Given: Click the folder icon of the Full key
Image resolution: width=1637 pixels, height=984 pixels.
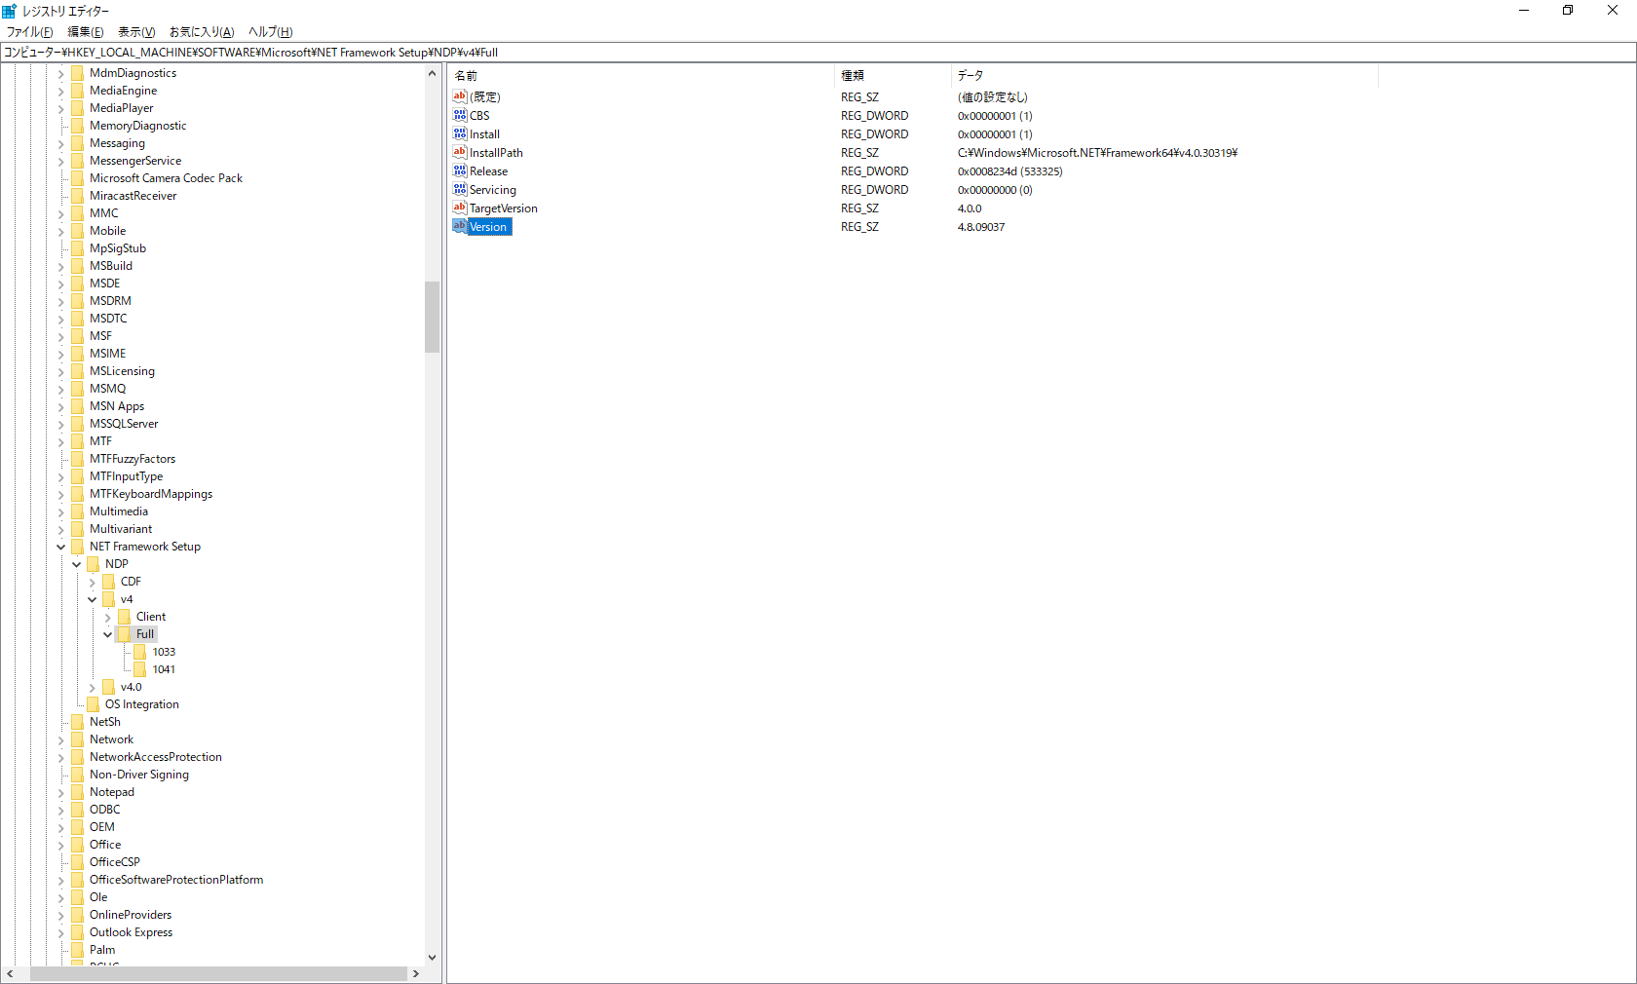Looking at the screenshot, I should pyautogui.click(x=125, y=634).
